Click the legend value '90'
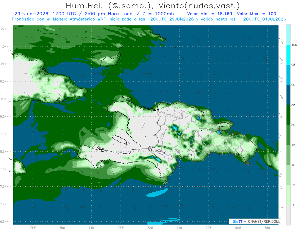300x231 pixels. [x=293, y=85]
